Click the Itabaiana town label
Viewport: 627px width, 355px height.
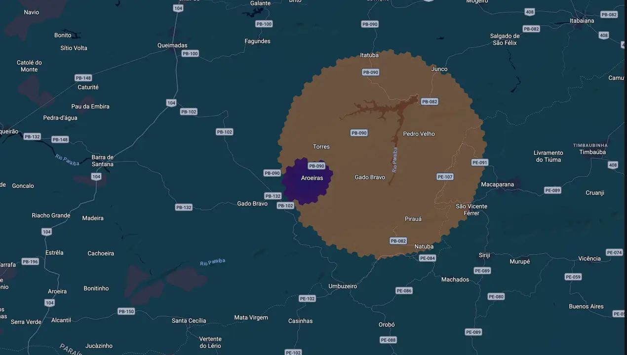582,21
